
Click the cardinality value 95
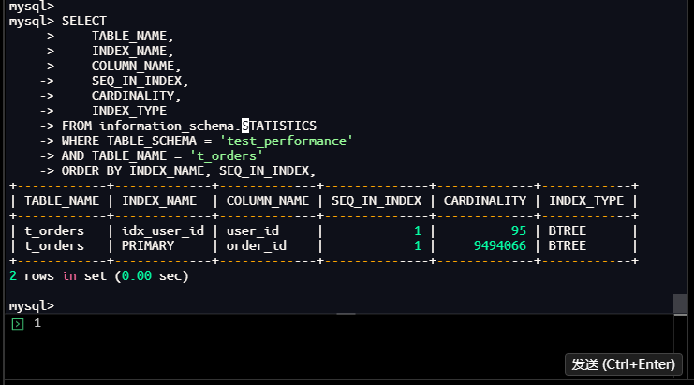point(518,231)
